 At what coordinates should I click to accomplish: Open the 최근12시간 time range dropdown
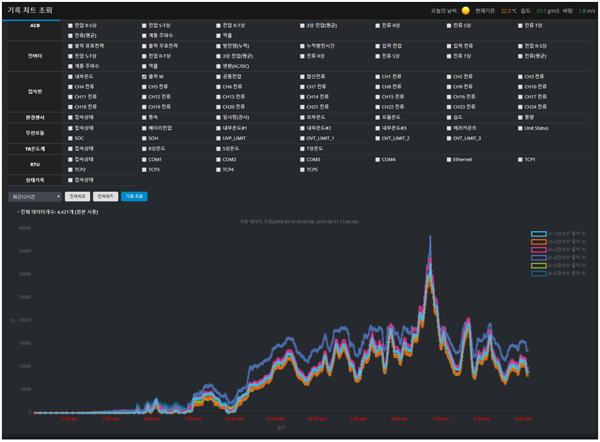pos(35,197)
